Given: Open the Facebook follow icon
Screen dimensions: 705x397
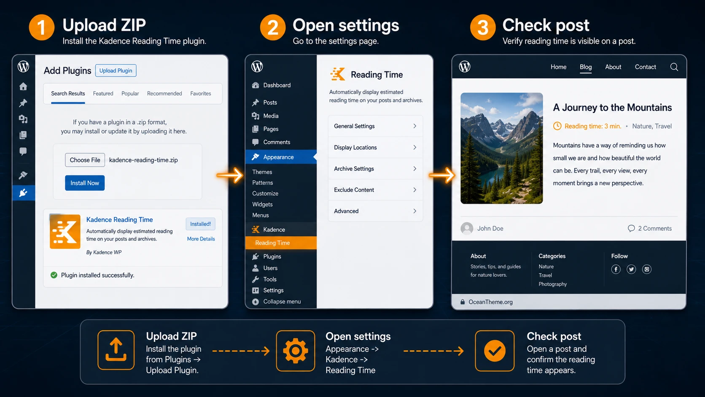Looking at the screenshot, I should [616, 269].
